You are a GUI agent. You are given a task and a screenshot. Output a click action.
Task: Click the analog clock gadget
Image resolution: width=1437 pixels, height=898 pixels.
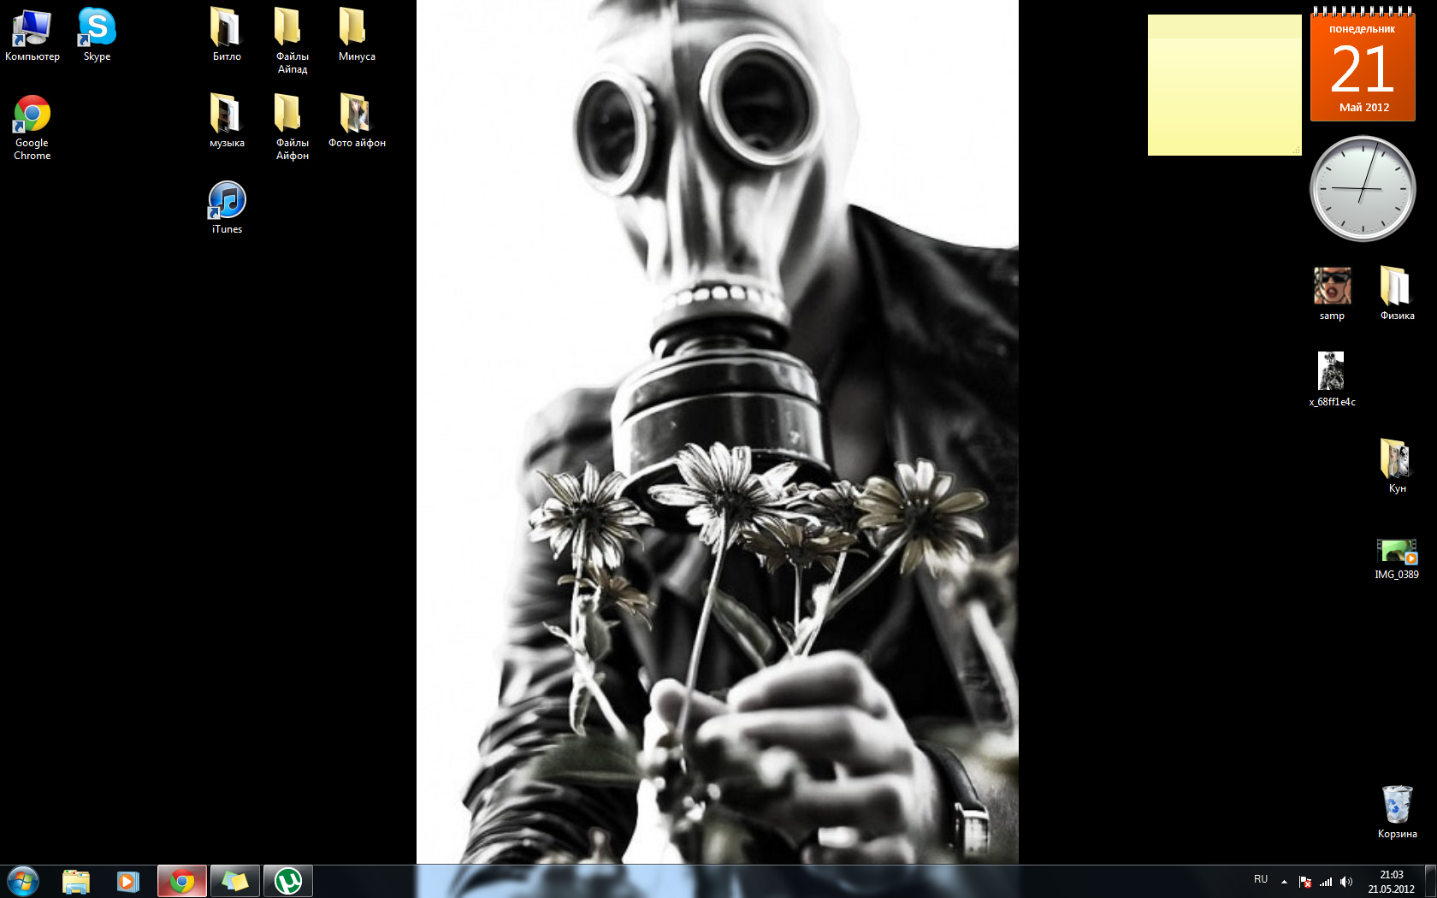(1363, 189)
